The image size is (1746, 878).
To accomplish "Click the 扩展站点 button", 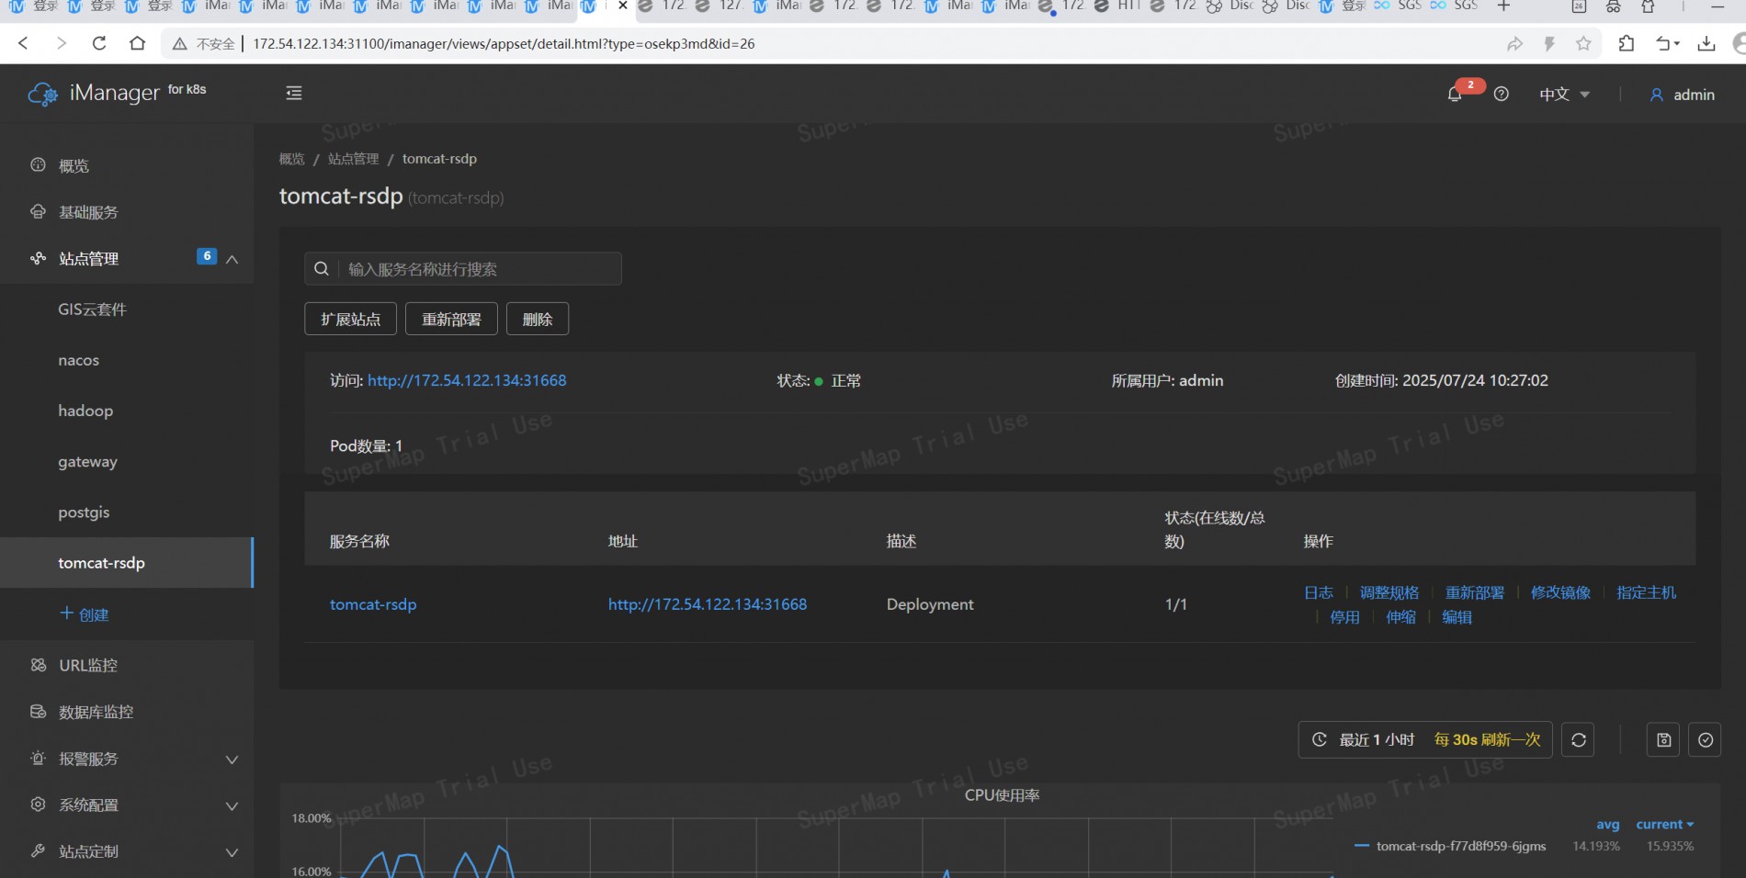I will coord(350,319).
